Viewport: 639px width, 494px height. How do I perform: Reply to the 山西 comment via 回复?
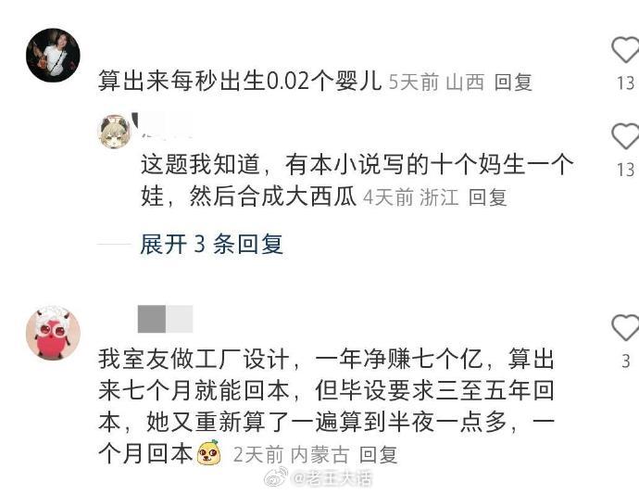tap(513, 82)
